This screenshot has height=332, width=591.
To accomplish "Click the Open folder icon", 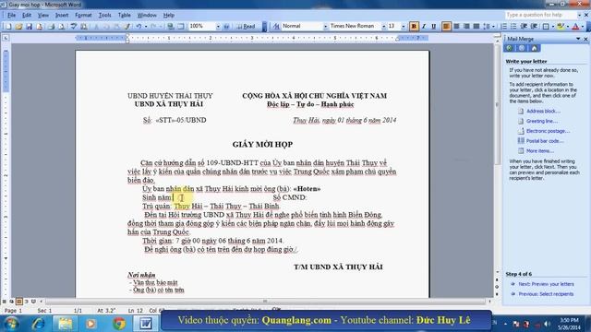I will [x=18, y=27].
